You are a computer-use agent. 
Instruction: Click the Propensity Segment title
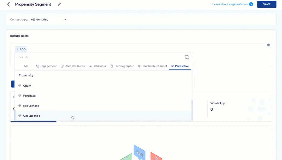click(33, 4)
